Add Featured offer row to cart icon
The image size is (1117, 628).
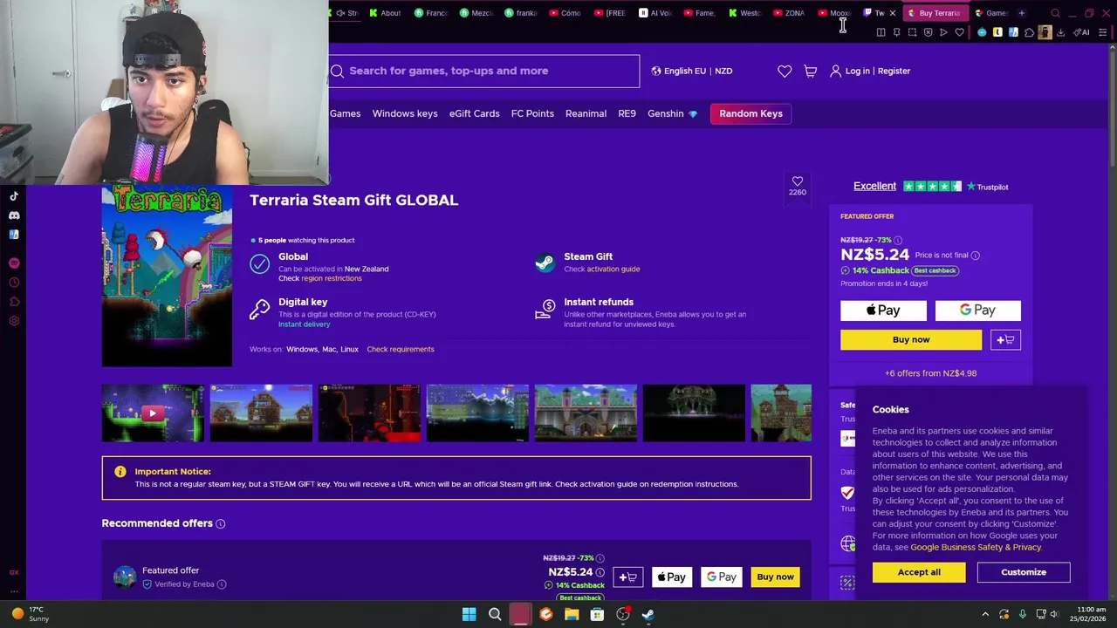point(627,577)
